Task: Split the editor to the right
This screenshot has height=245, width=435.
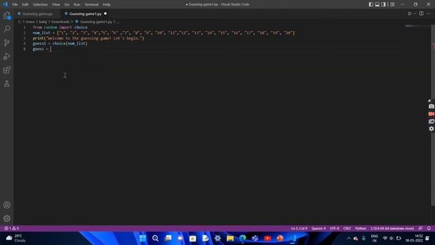Action: tap(421, 14)
